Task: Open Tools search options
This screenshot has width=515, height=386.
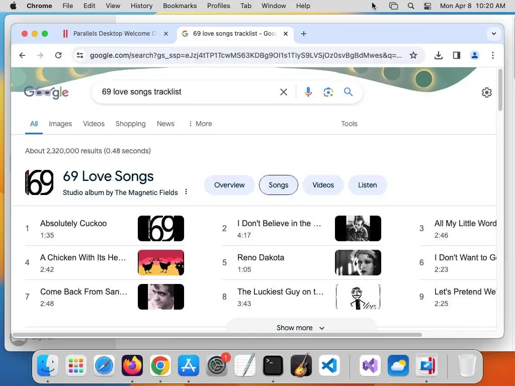Action: tap(349, 124)
